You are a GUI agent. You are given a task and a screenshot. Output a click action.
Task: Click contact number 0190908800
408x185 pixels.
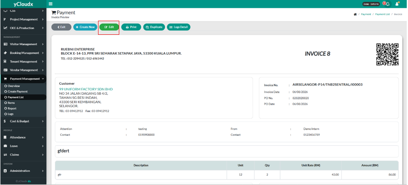click(x=146, y=135)
